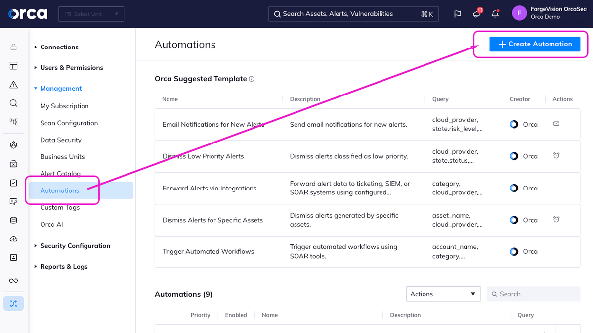The image size is (593, 333).
Task: Open the alerts warning triangle icon
Action: (13, 85)
